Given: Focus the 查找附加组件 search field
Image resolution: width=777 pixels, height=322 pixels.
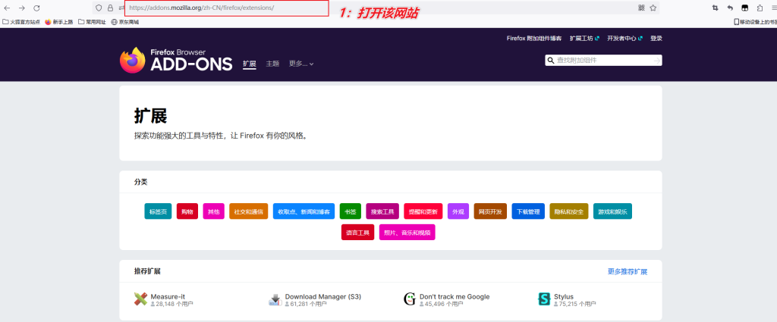Looking at the screenshot, I should [x=603, y=61].
